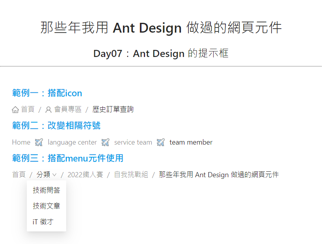
Task: Open the 2022鐵人賽 breadcrumb
Action: [x=85, y=174]
